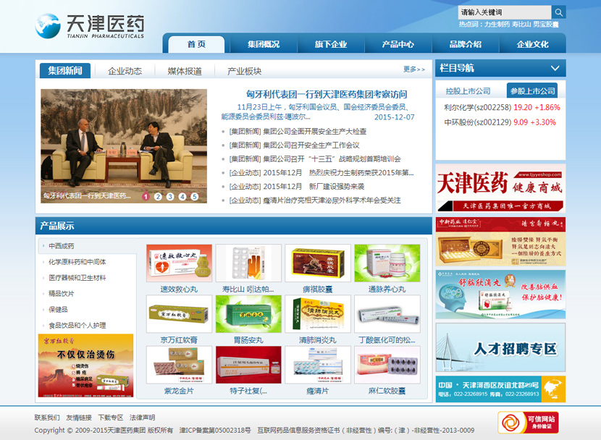Click stock row 中环股份(sz002129)
Screen dimensions: 601x440
(x=500, y=122)
